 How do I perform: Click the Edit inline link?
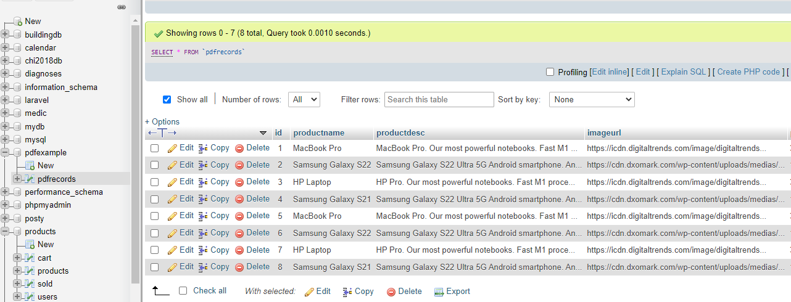610,72
